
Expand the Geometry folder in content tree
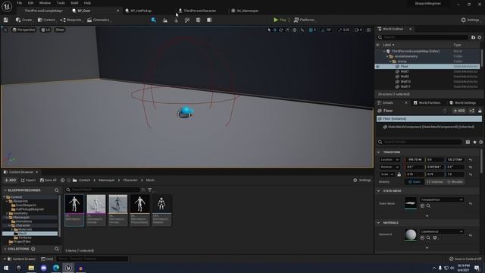point(7,213)
